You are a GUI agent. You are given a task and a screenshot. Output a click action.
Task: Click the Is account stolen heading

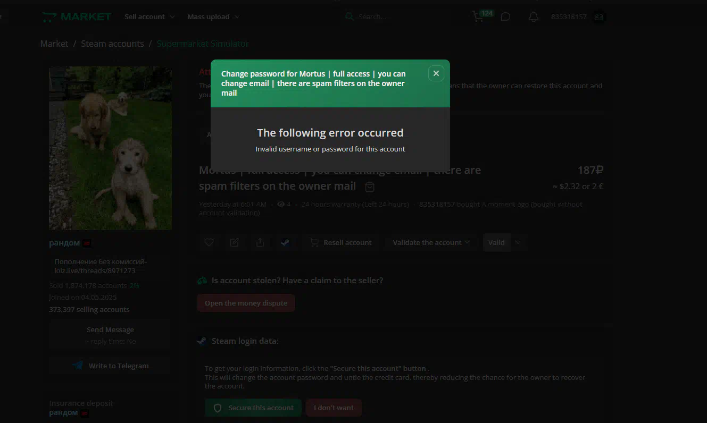pos(297,280)
